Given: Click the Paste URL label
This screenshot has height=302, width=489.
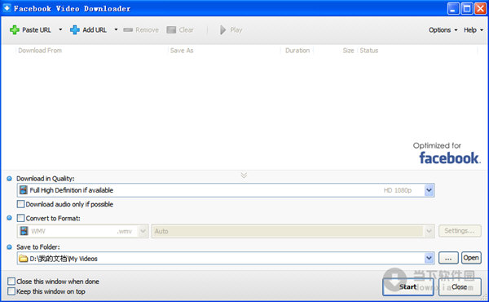Looking at the screenshot, I should coord(37,30).
